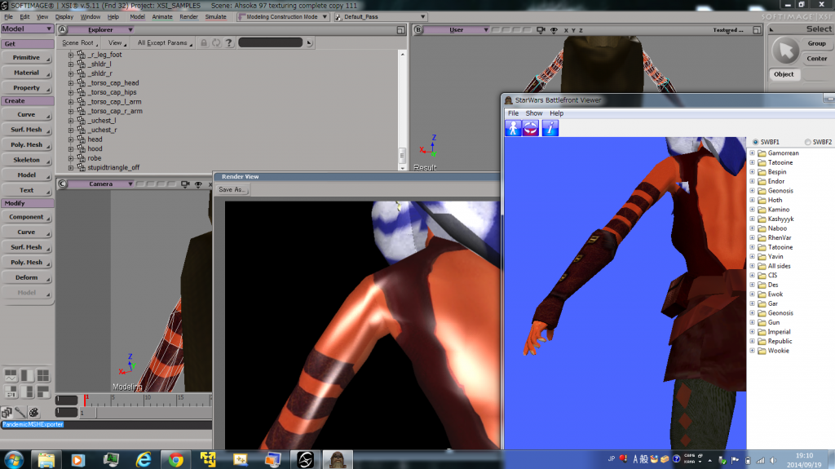Select the four-pane viewport layout icon
Viewport: 835px width, 469px height.
click(x=43, y=376)
